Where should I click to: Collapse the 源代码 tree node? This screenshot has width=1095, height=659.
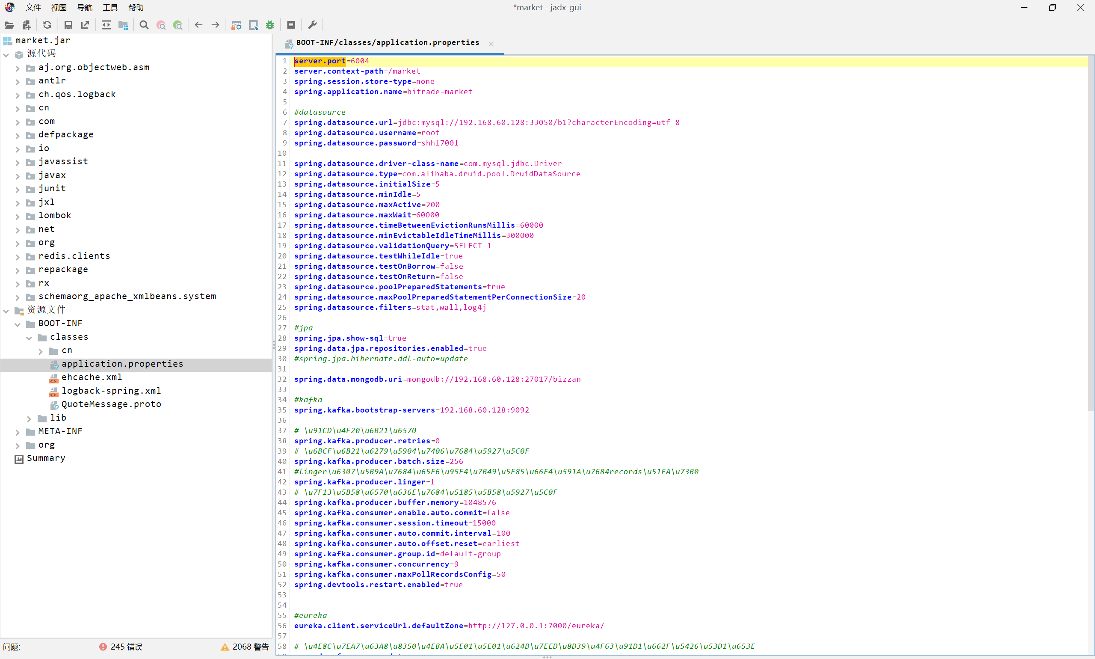pos(6,55)
